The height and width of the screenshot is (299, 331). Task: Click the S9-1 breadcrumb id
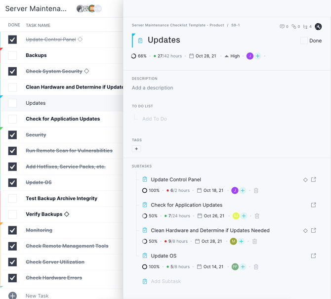click(235, 25)
